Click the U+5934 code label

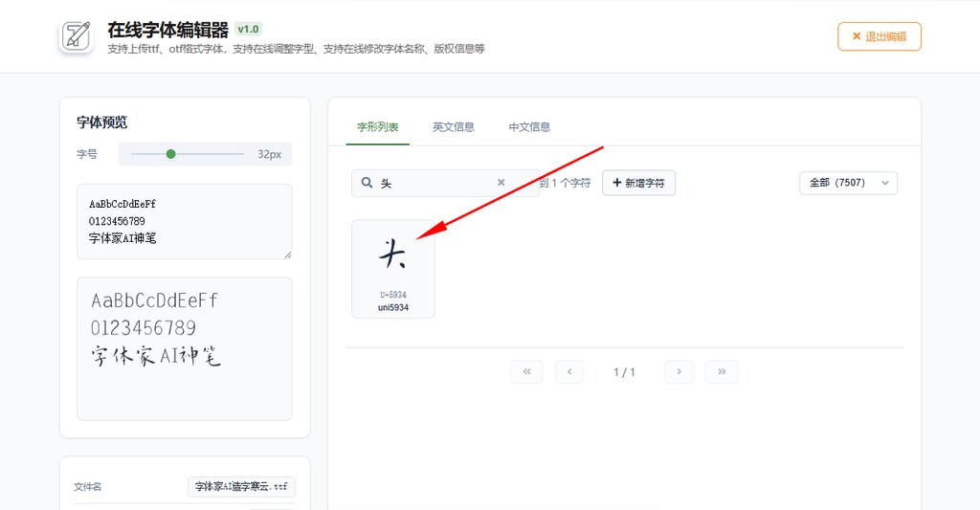393,295
